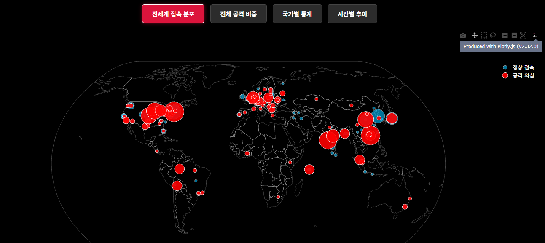Activate the Lasso Select tool
Viewport: 545px width, 243px height.
pos(493,35)
